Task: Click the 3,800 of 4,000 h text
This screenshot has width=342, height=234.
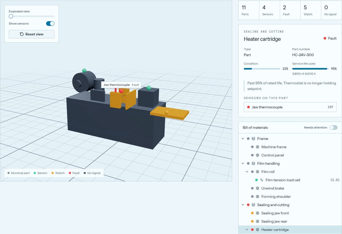Action: tap(304, 74)
